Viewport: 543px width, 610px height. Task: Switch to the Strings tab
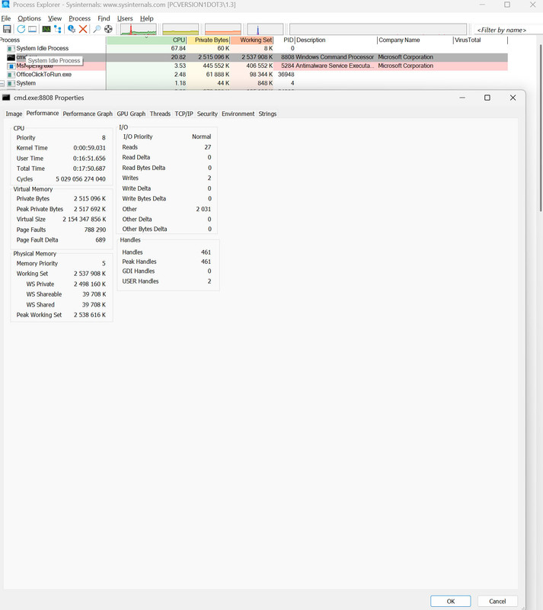click(x=267, y=114)
